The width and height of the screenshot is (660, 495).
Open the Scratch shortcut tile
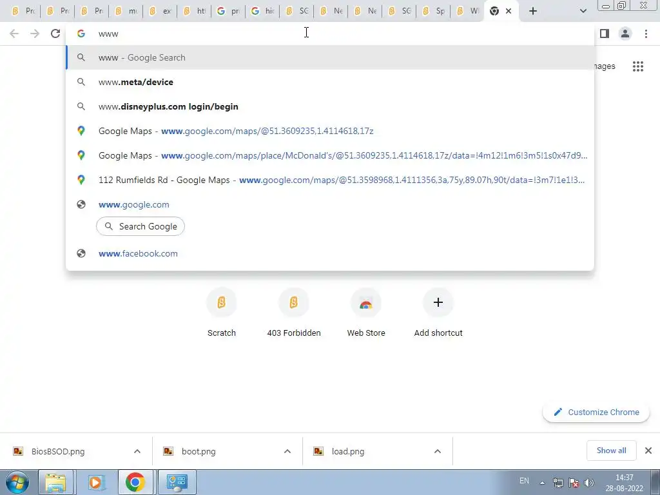click(222, 313)
